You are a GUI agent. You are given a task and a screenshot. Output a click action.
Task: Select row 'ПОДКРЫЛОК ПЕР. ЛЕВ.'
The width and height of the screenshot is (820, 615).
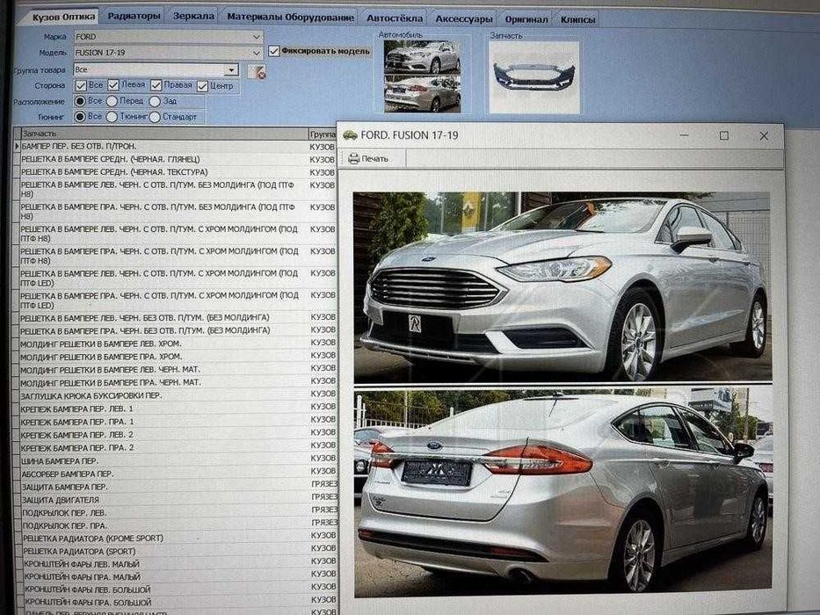coord(177,512)
